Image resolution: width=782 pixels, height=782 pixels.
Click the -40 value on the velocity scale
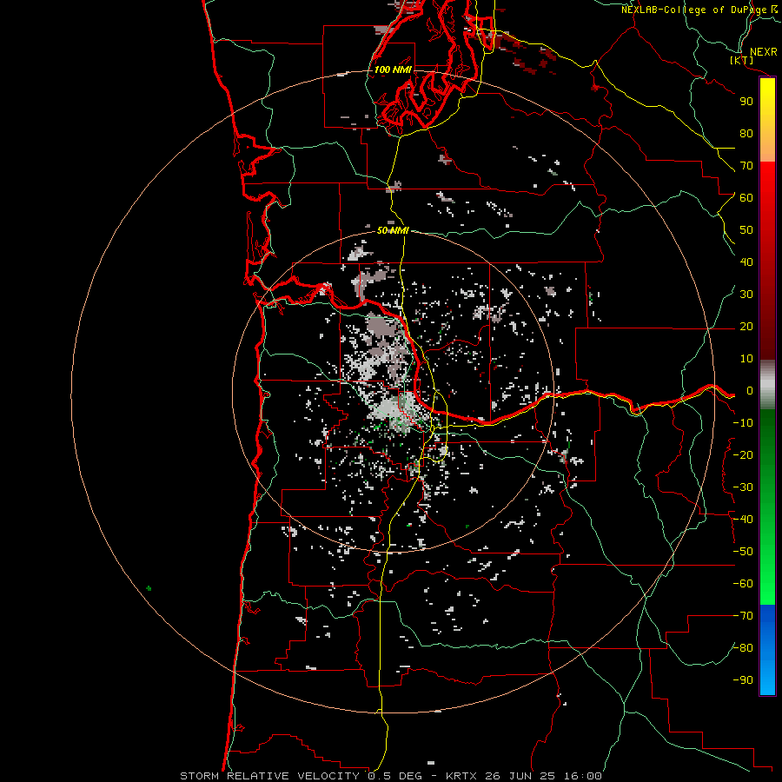[x=743, y=520]
